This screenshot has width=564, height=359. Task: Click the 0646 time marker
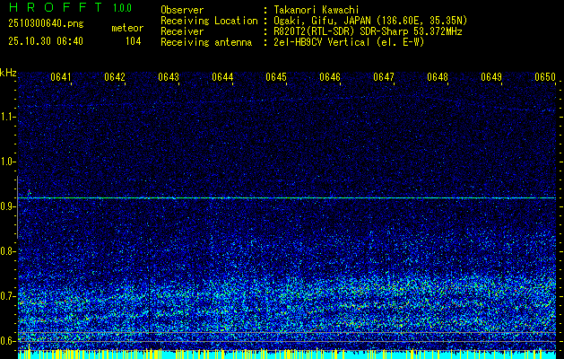click(x=330, y=77)
